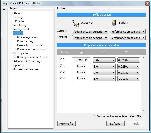Open the 0.9375V VID dropdown

coord(129,73)
